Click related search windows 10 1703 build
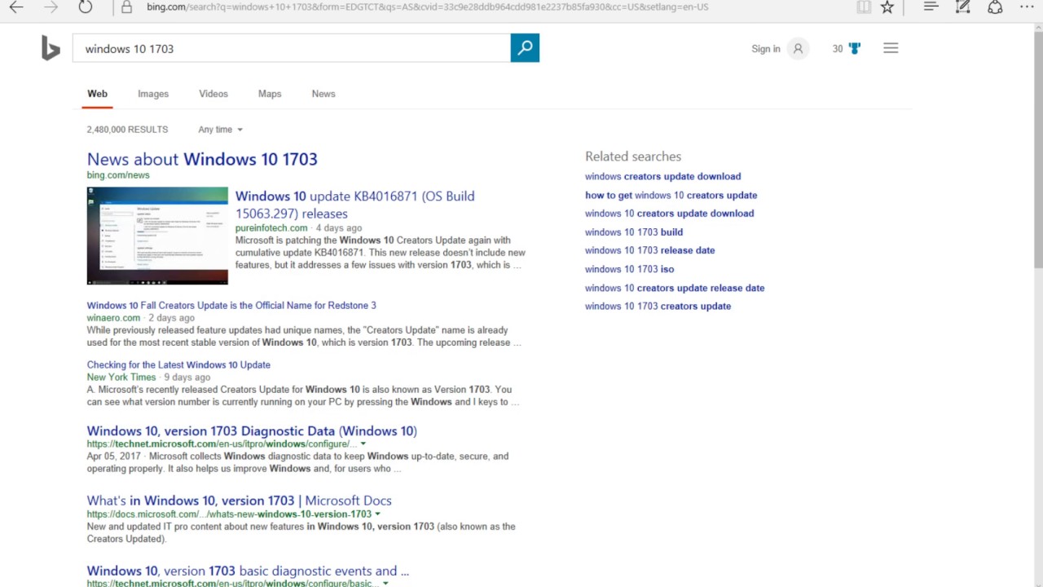The height and width of the screenshot is (587, 1043). [634, 232]
